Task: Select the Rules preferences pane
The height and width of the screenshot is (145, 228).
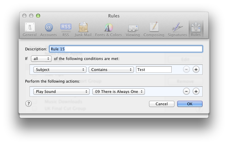Action: tap(196, 29)
